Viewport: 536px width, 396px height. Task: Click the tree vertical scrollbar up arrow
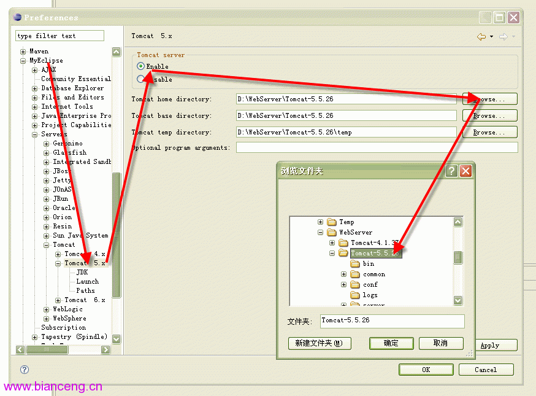[x=117, y=52]
